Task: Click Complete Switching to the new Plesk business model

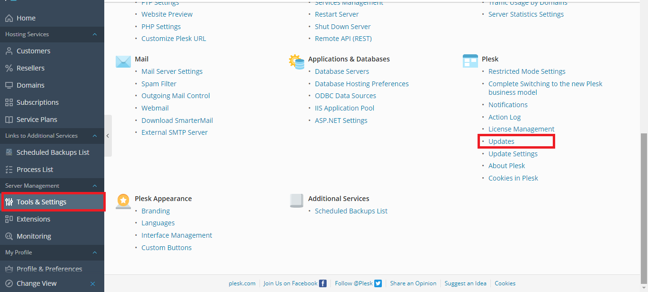Action: click(545, 88)
